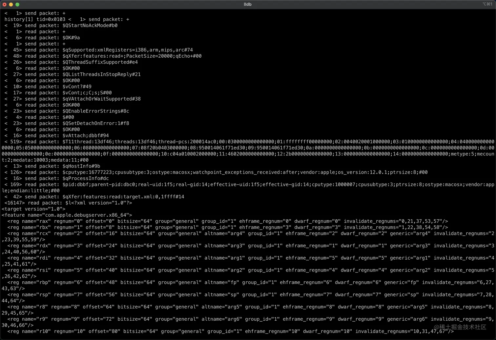Click the line with "$qSupported:xmlRegisters=i386,arm,mips,arc#74"
The image size is (496, 340).
click(99, 50)
